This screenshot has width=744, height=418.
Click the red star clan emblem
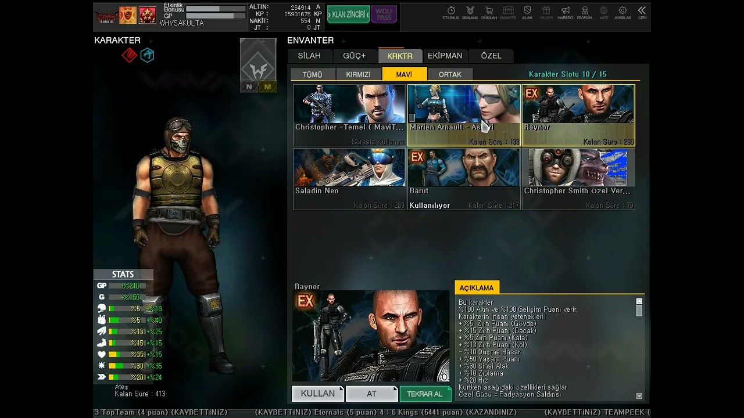pos(148,15)
